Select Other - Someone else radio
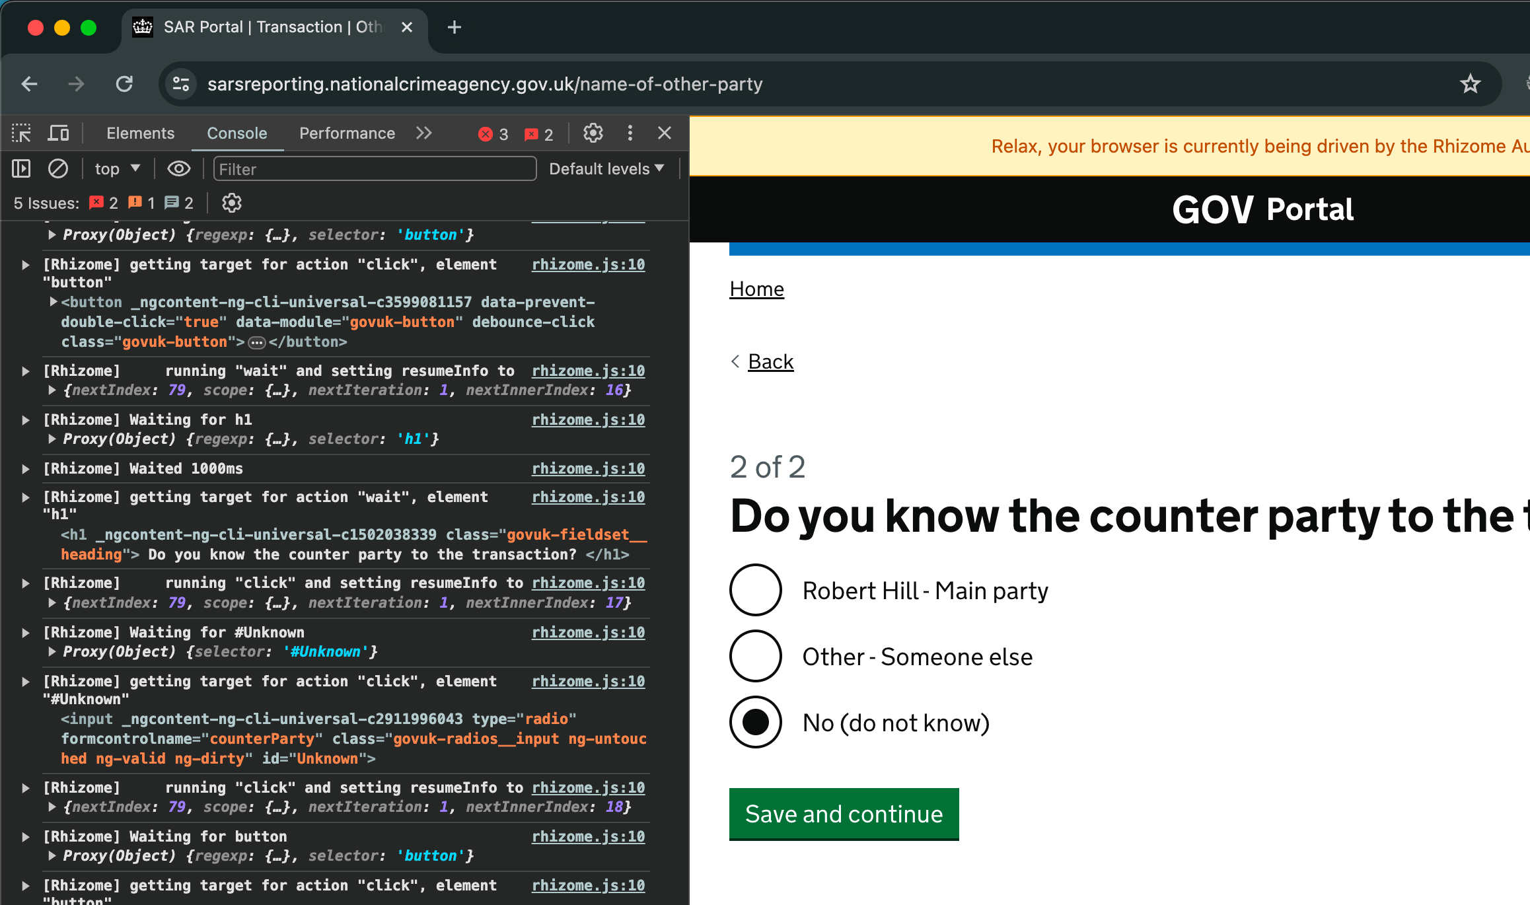This screenshot has height=905, width=1530. pos(756,656)
